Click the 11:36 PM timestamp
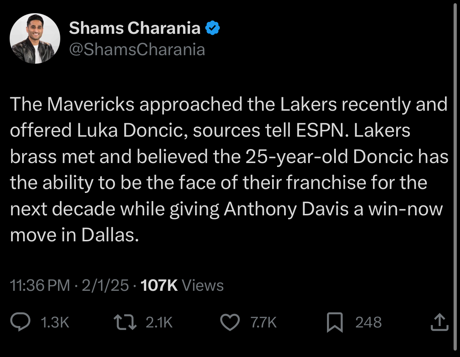460x357 pixels. pyautogui.click(x=40, y=285)
